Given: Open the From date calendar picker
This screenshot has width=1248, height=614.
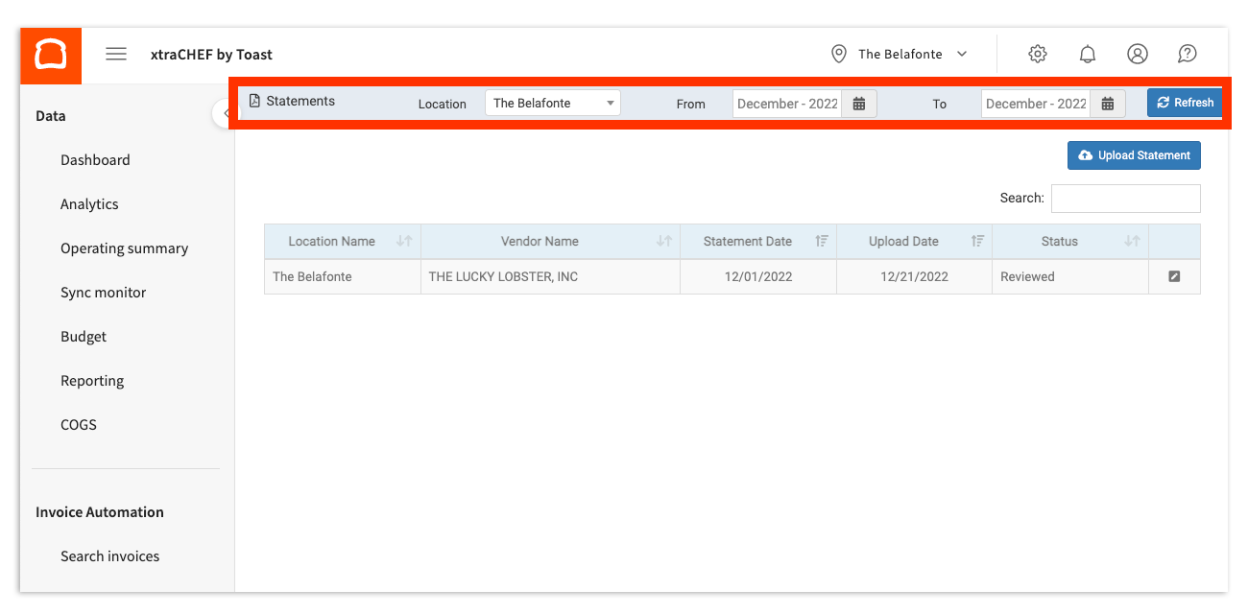Looking at the screenshot, I should pos(859,104).
